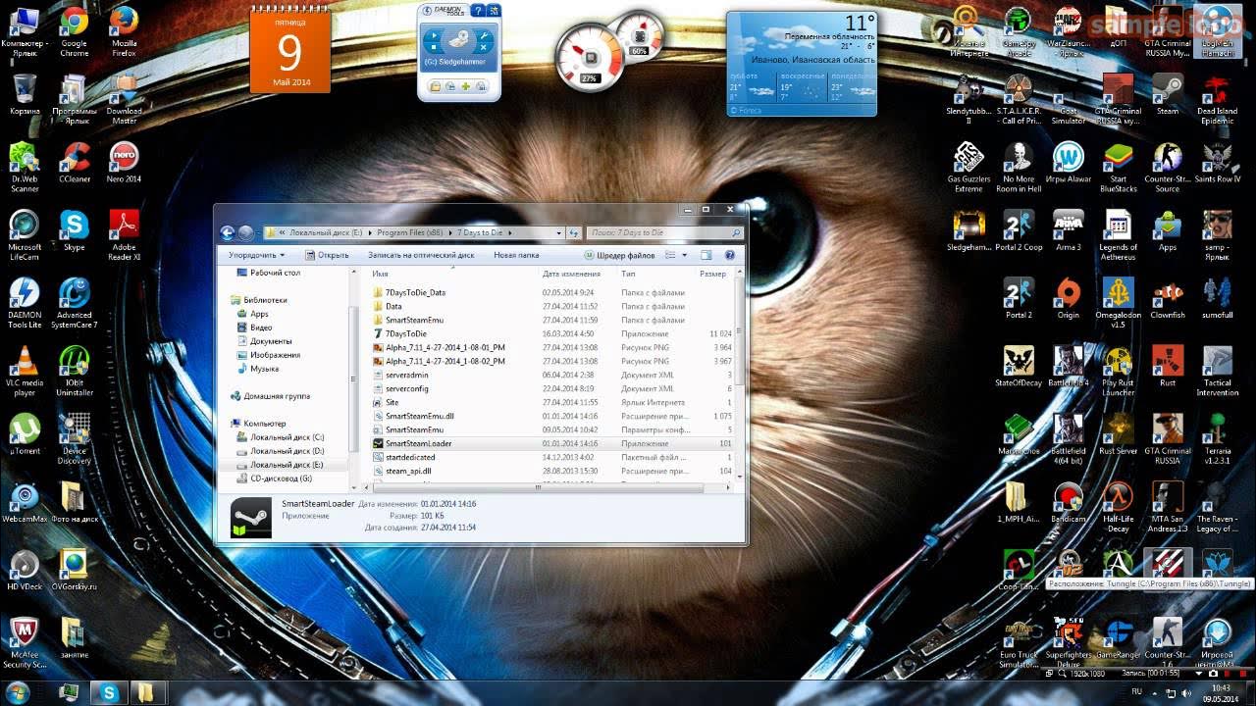
Task: Launch the Mozilla Firefox desktop shortcut
Action: [124, 31]
